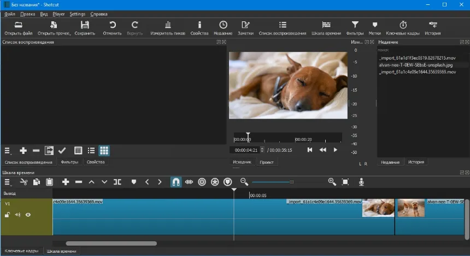Show the Список воспроизведения toolbar icon
Viewport: 470px width, 256px height.
[283, 28]
